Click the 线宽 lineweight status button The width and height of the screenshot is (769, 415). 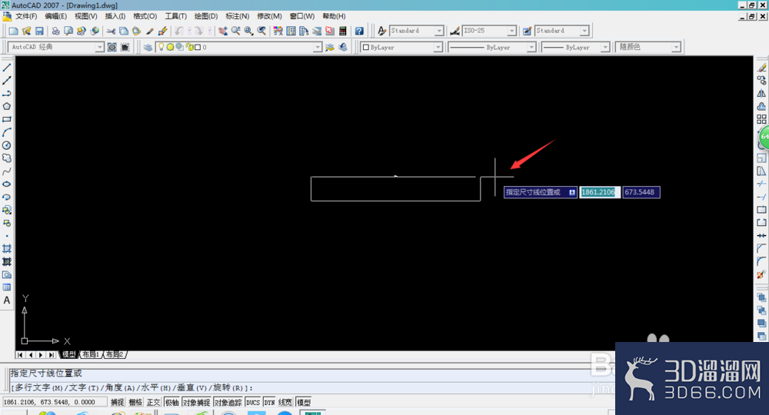click(x=285, y=402)
